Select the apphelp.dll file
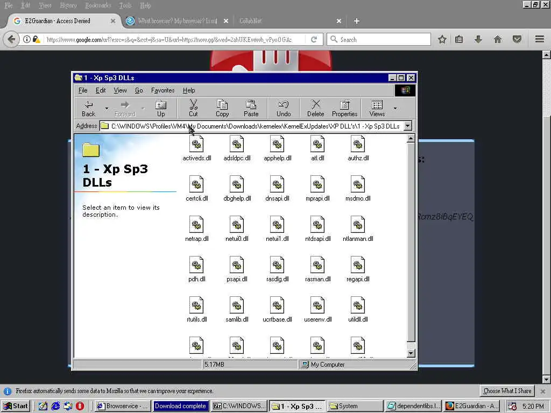 point(277,148)
